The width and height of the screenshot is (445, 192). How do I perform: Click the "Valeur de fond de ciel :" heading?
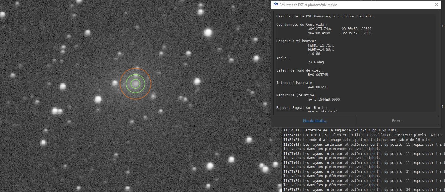pyautogui.click(x=300, y=70)
